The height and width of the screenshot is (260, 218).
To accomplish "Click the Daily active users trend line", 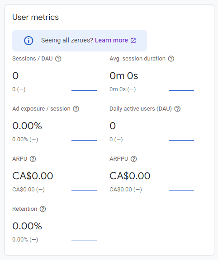I will tap(181, 140).
